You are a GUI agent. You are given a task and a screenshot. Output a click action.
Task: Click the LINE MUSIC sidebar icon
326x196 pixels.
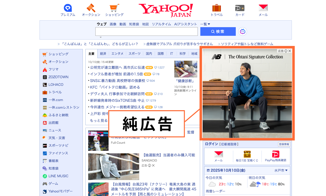tap(45, 176)
